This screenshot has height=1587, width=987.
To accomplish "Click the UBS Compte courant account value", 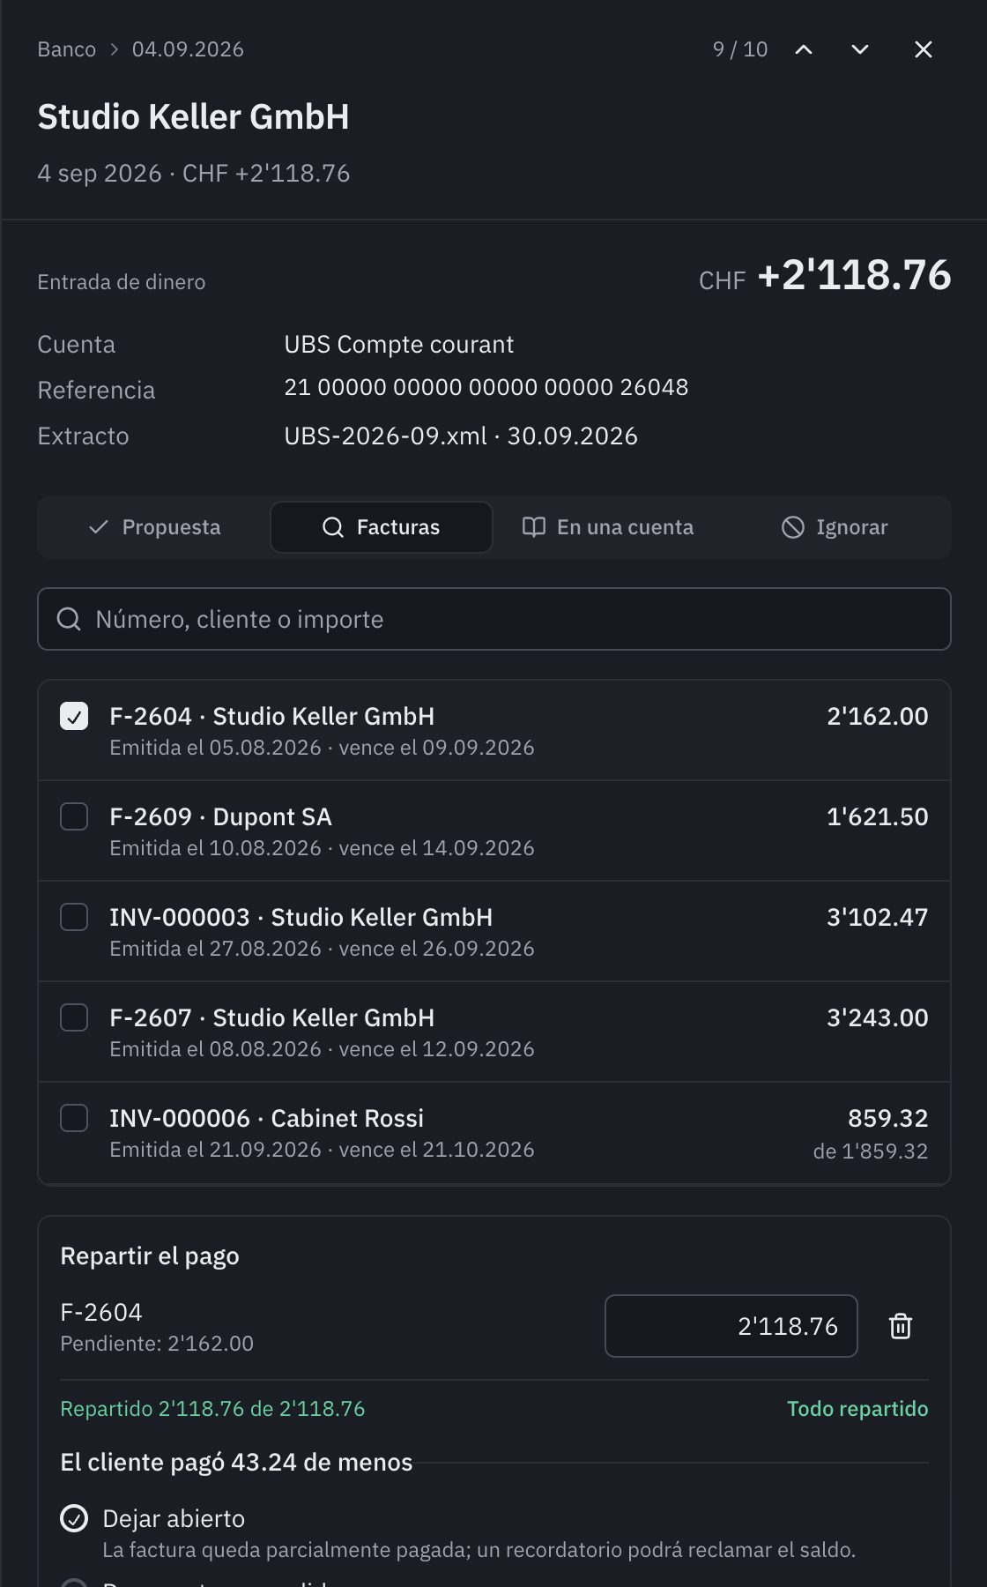I will pos(398,344).
